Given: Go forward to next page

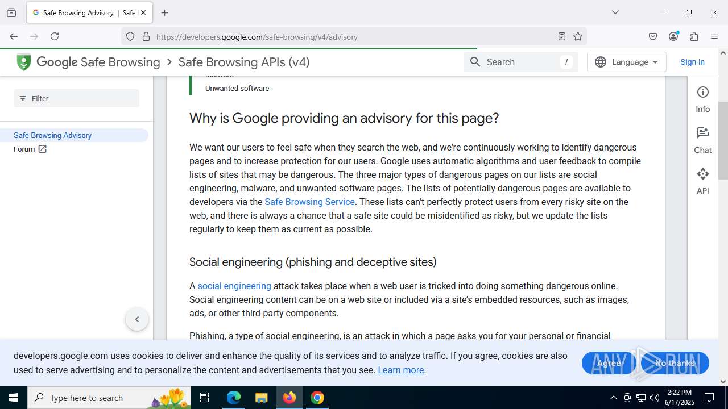Looking at the screenshot, I should coord(34,36).
